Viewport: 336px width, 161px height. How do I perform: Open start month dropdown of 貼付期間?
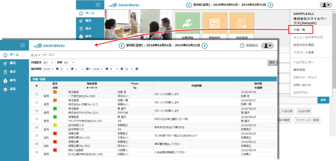(x=65, y=69)
